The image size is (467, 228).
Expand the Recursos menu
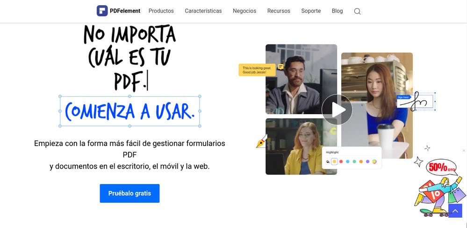279,11
